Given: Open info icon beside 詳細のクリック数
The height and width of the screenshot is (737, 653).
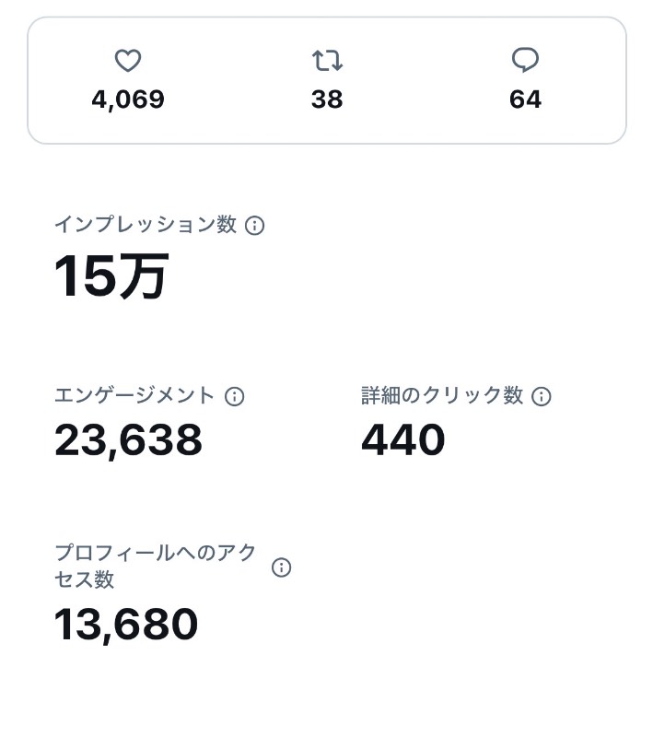Looking at the screenshot, I should point(542,396).
